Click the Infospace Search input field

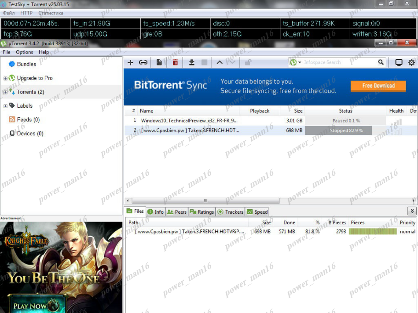click(339, 62)
